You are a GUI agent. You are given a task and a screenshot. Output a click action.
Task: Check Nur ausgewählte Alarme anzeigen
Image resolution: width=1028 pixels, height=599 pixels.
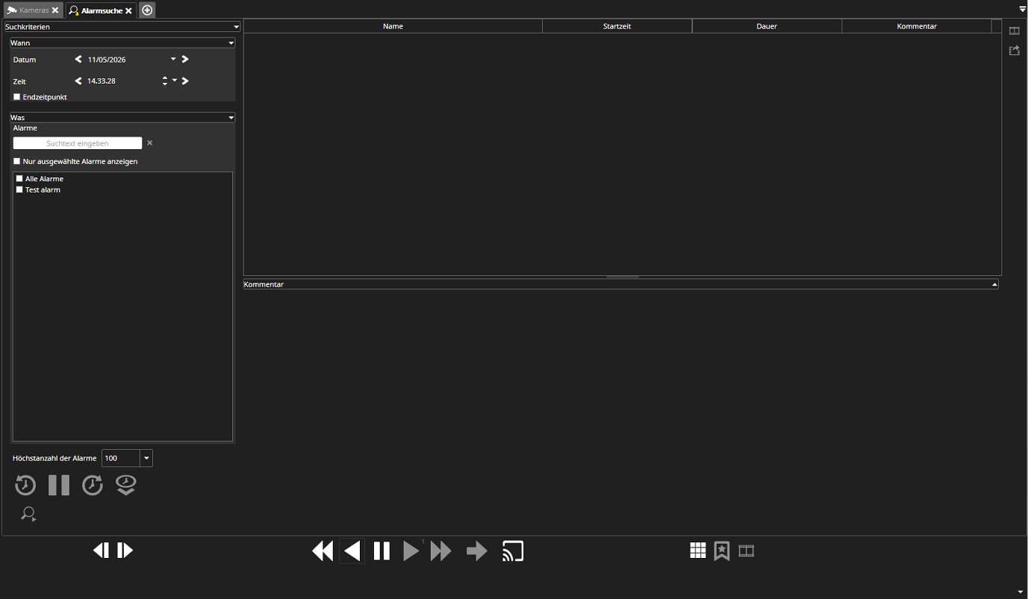(17, 161)
